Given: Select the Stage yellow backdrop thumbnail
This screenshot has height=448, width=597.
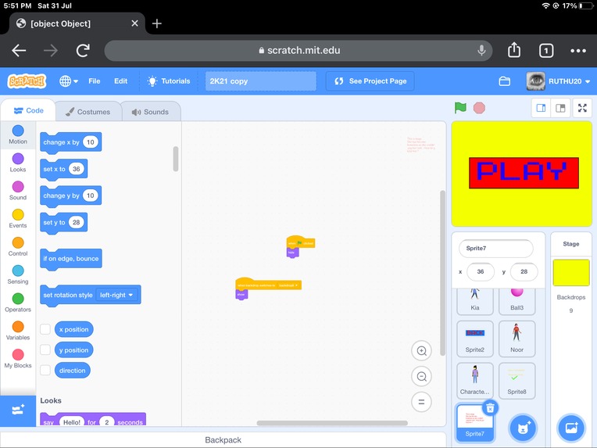Looking at the screenshot, I should 571,272.
